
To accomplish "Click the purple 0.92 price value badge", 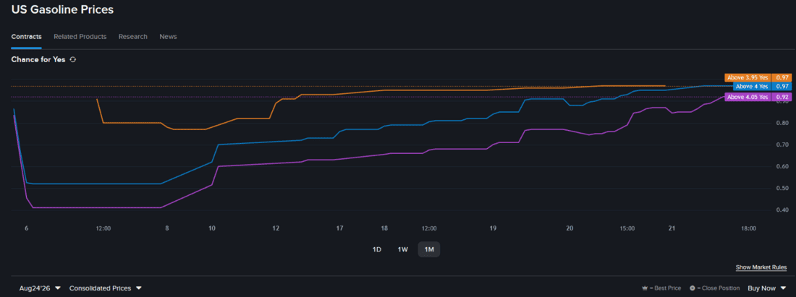I will [782, 97].
